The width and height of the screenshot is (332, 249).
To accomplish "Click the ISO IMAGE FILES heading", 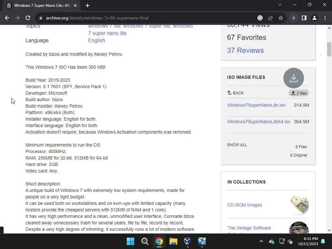I will [246, 77].
